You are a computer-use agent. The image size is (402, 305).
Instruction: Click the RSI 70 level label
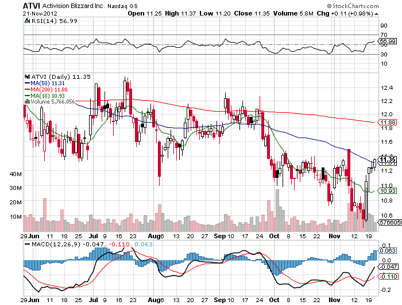384,35
